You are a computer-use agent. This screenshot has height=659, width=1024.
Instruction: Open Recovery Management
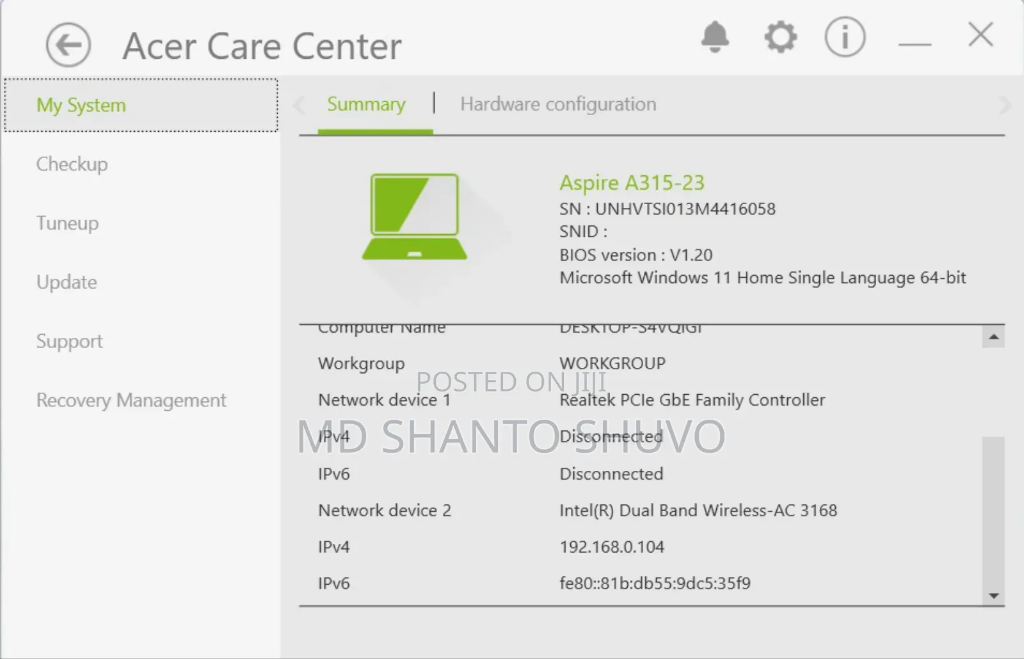coord(131,401)
